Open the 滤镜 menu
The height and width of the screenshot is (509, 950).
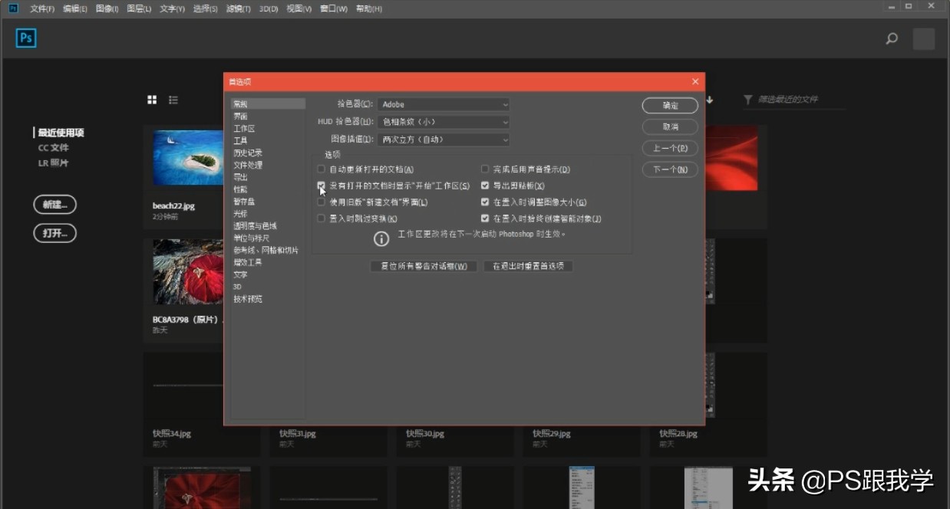point(238,8)
